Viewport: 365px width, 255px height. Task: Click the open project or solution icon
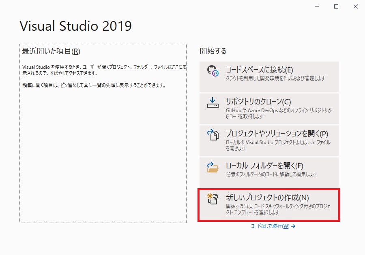click(x=213, y=135)
